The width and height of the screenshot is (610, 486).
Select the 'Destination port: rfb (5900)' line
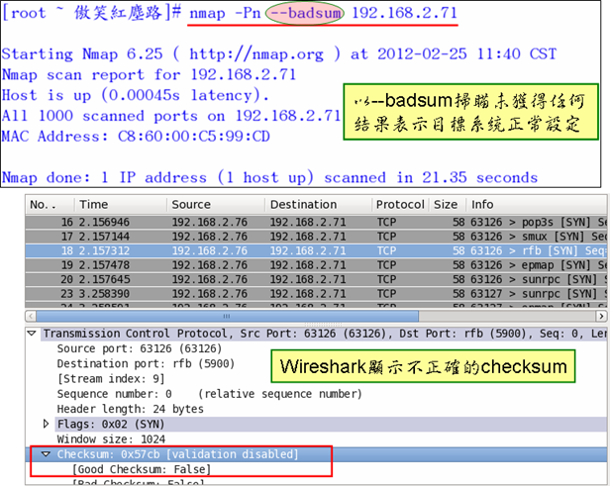pos(146,363)
